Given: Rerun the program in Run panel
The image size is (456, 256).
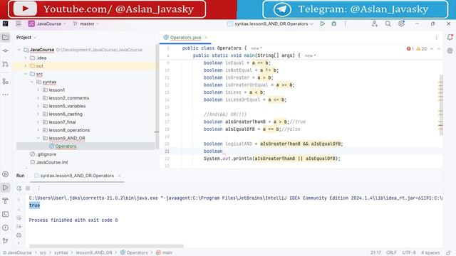Looking at the screenshot, I should tap(19, 188).
